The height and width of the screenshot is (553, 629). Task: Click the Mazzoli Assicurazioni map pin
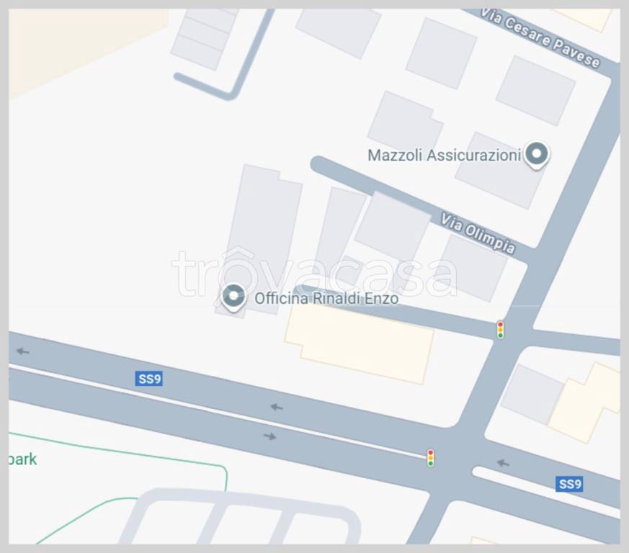click(536, 155)
